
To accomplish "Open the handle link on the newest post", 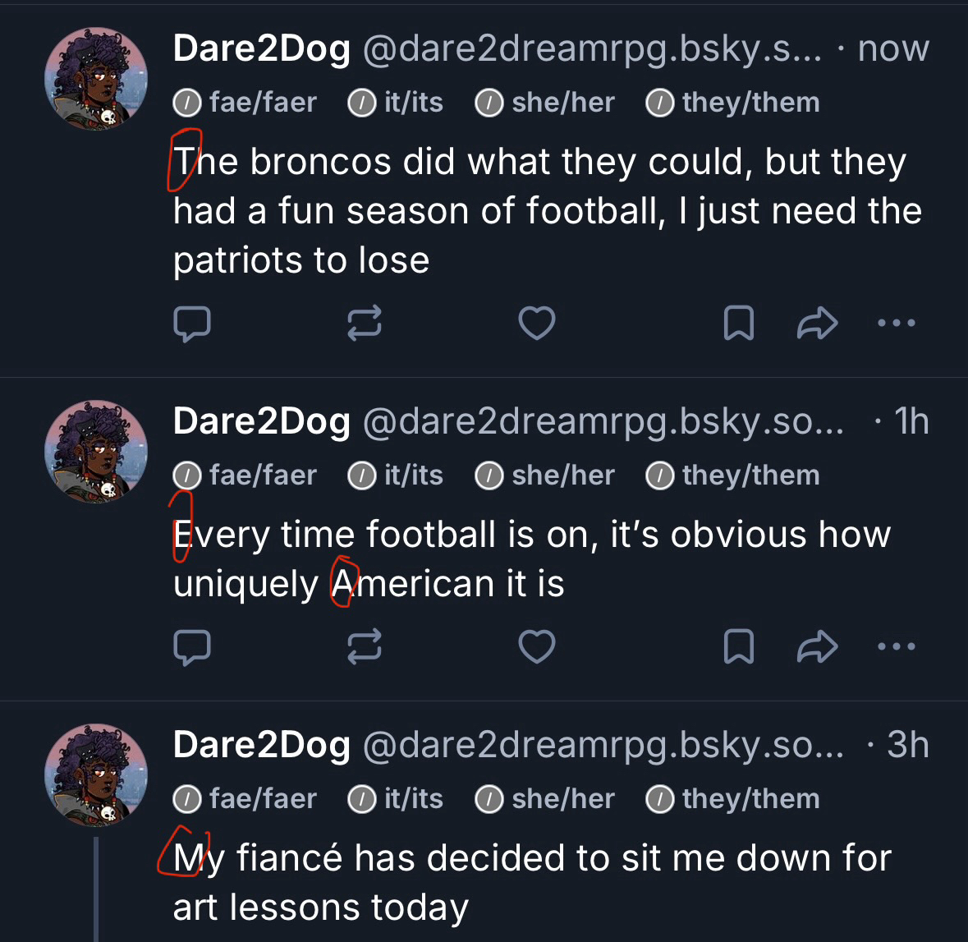I will (591, 49).
